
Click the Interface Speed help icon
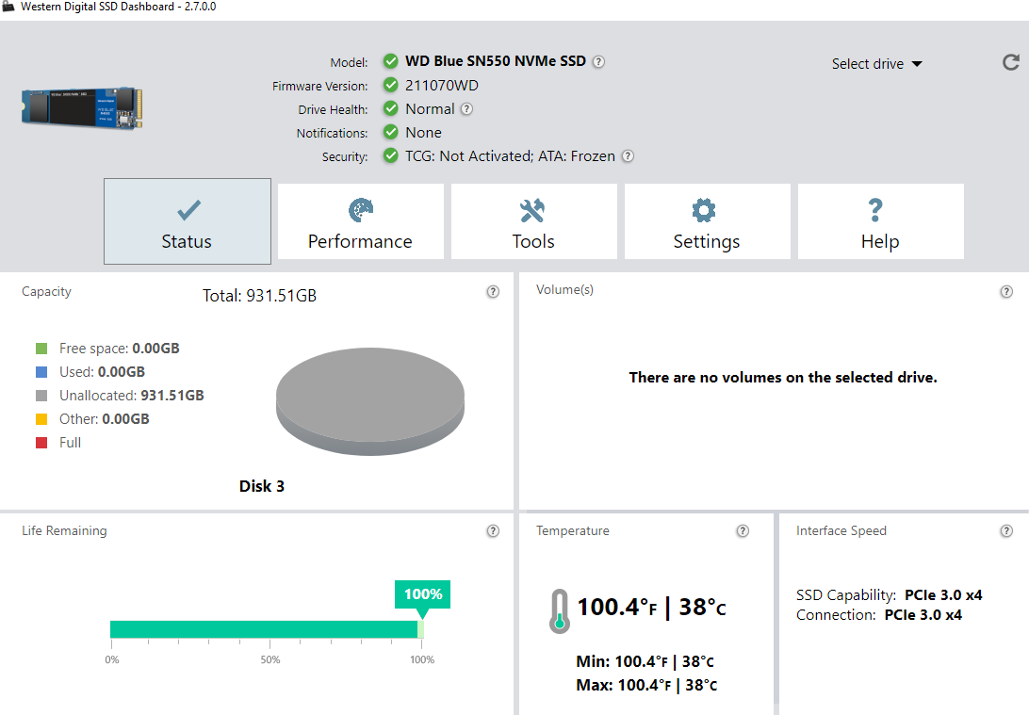pos(1006,530)
